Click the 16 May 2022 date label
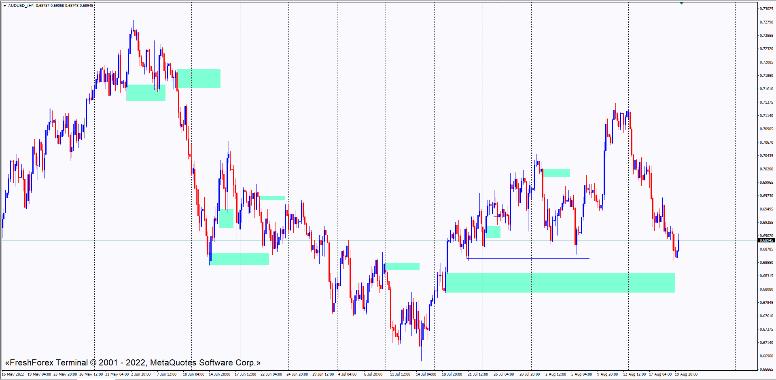776x380 pixels. point(13,374)
